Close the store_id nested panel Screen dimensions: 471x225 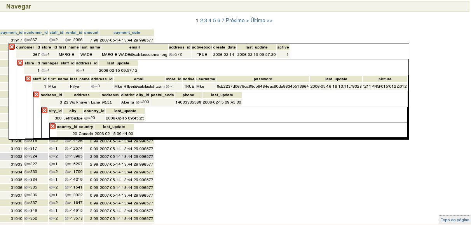pyautogui.click(x=20, y=63)
